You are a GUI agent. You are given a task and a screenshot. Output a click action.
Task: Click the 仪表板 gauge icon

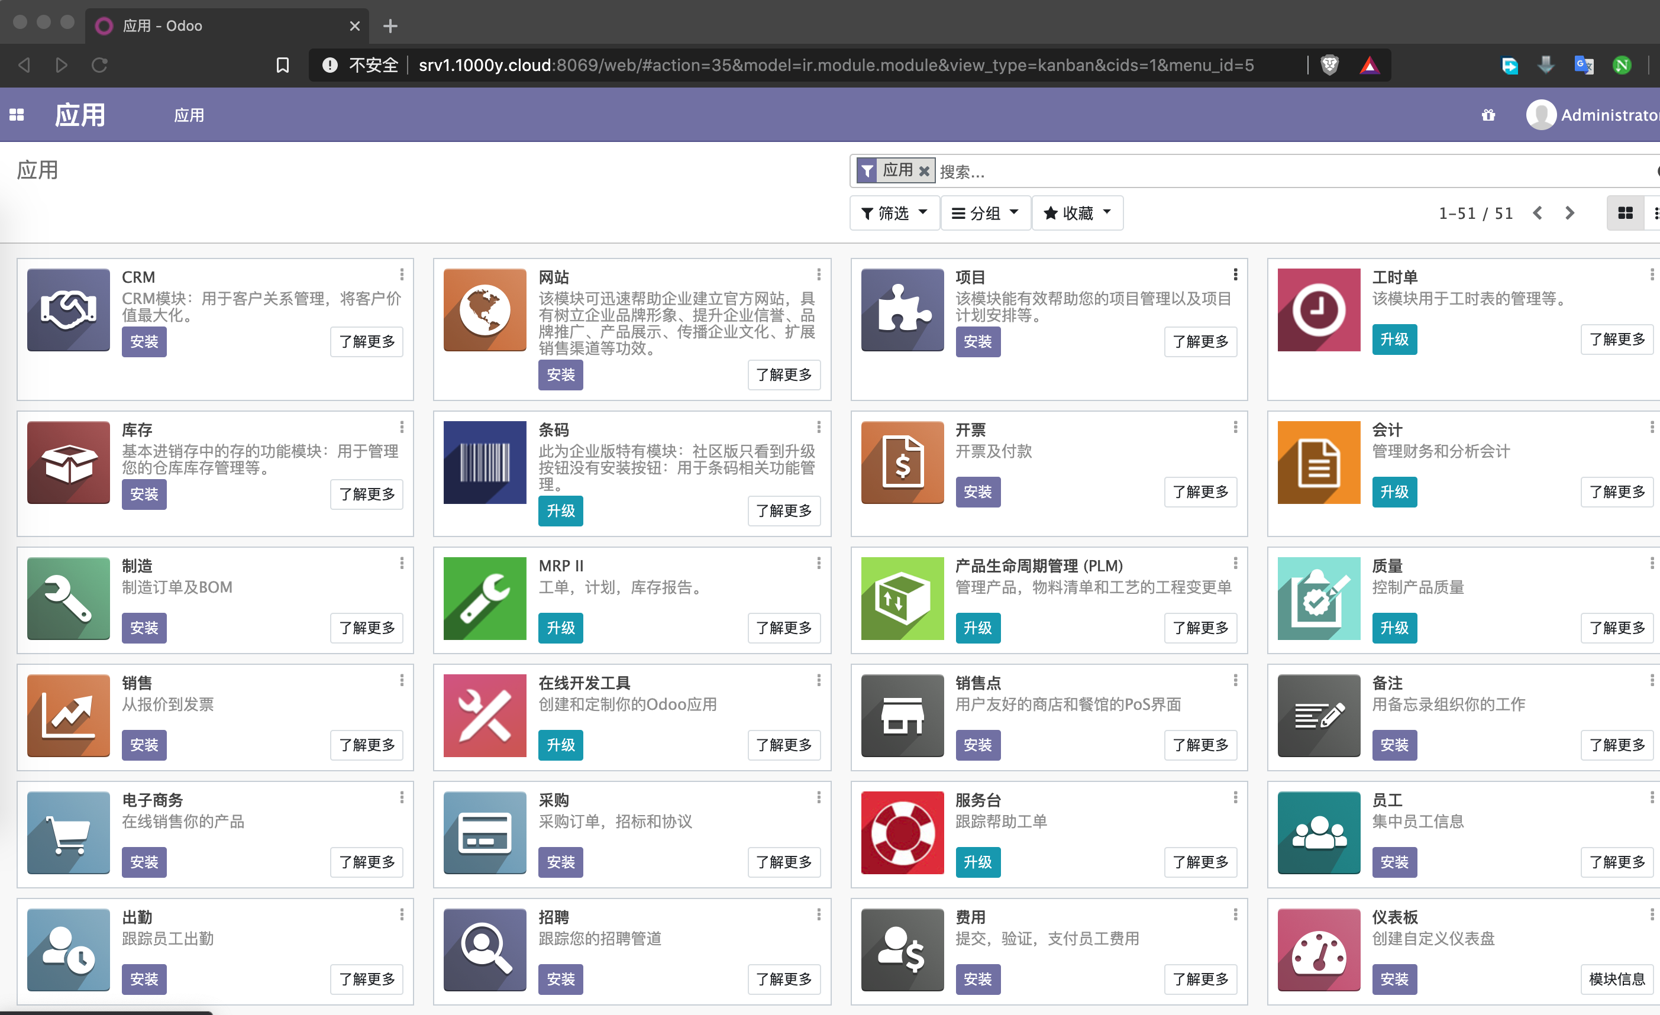[x=1319, y=950]
